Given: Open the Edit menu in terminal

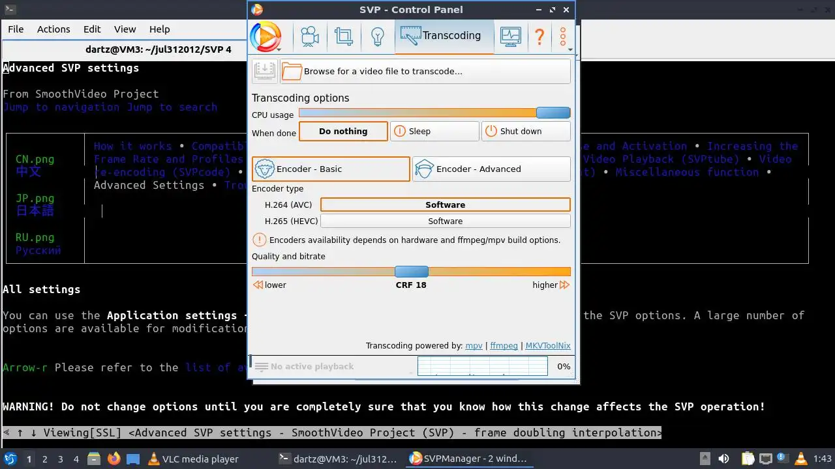Looking at the screenshot, I should [92, 29].
